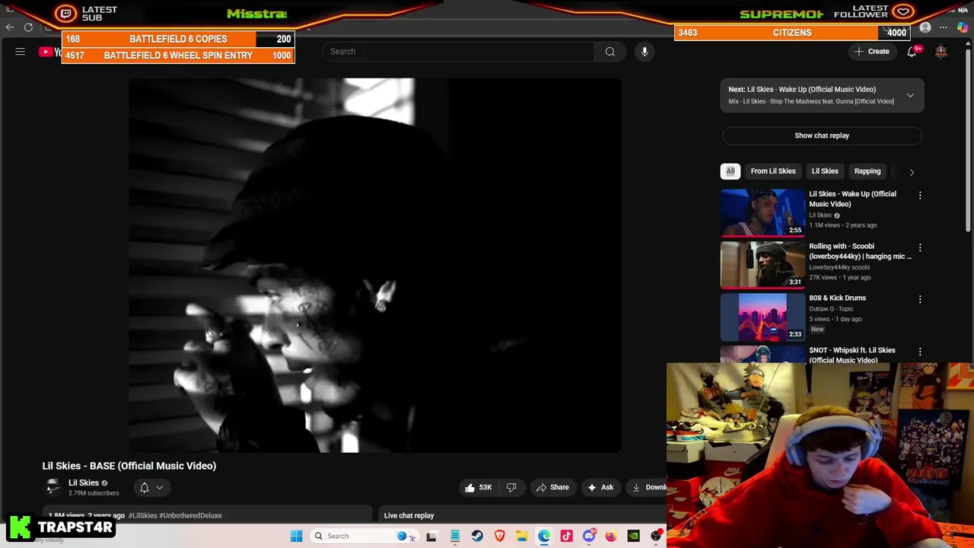Select the From Lil Skies chip
Viewport: 974px width, 548px height.
click(773, 171)
